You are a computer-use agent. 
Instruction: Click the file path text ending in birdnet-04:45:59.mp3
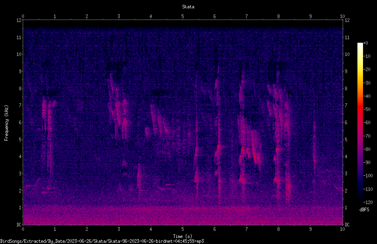(102, 241)
